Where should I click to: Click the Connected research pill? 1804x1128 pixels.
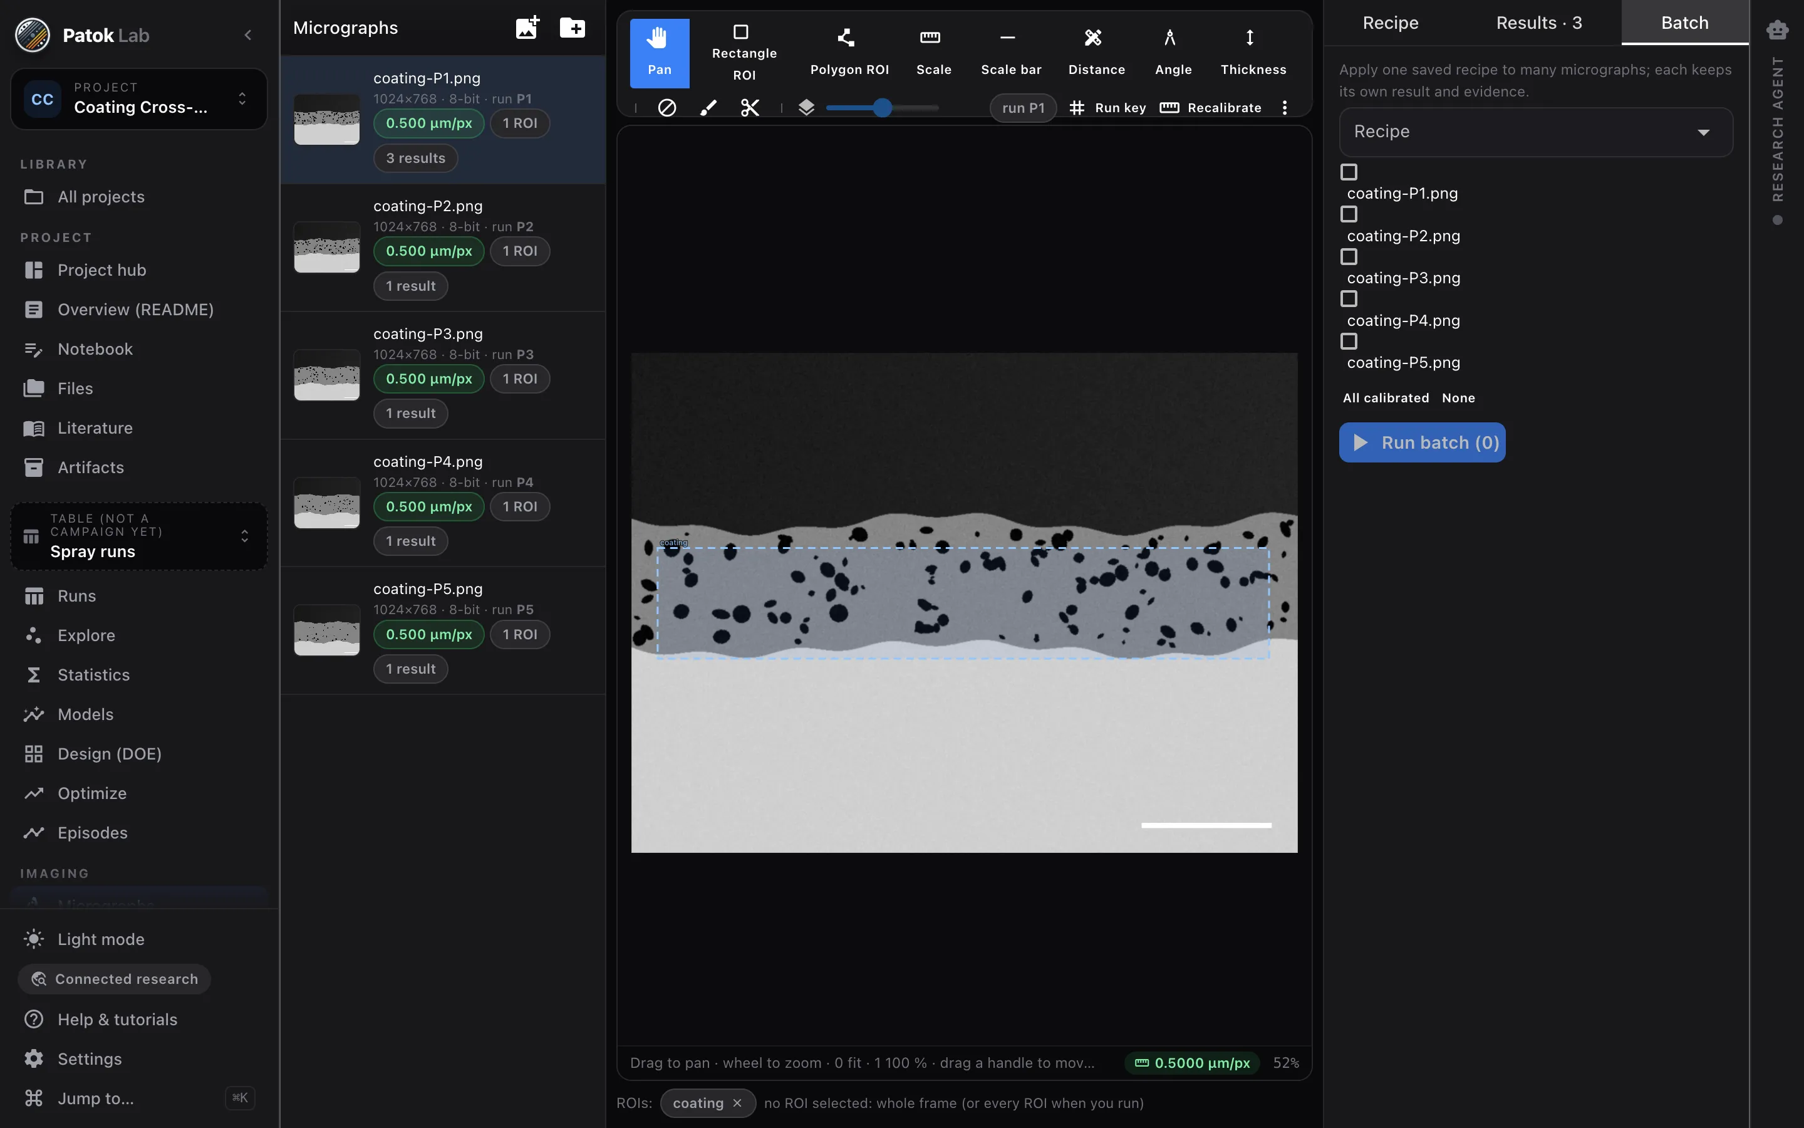click(x=114, y=979)
